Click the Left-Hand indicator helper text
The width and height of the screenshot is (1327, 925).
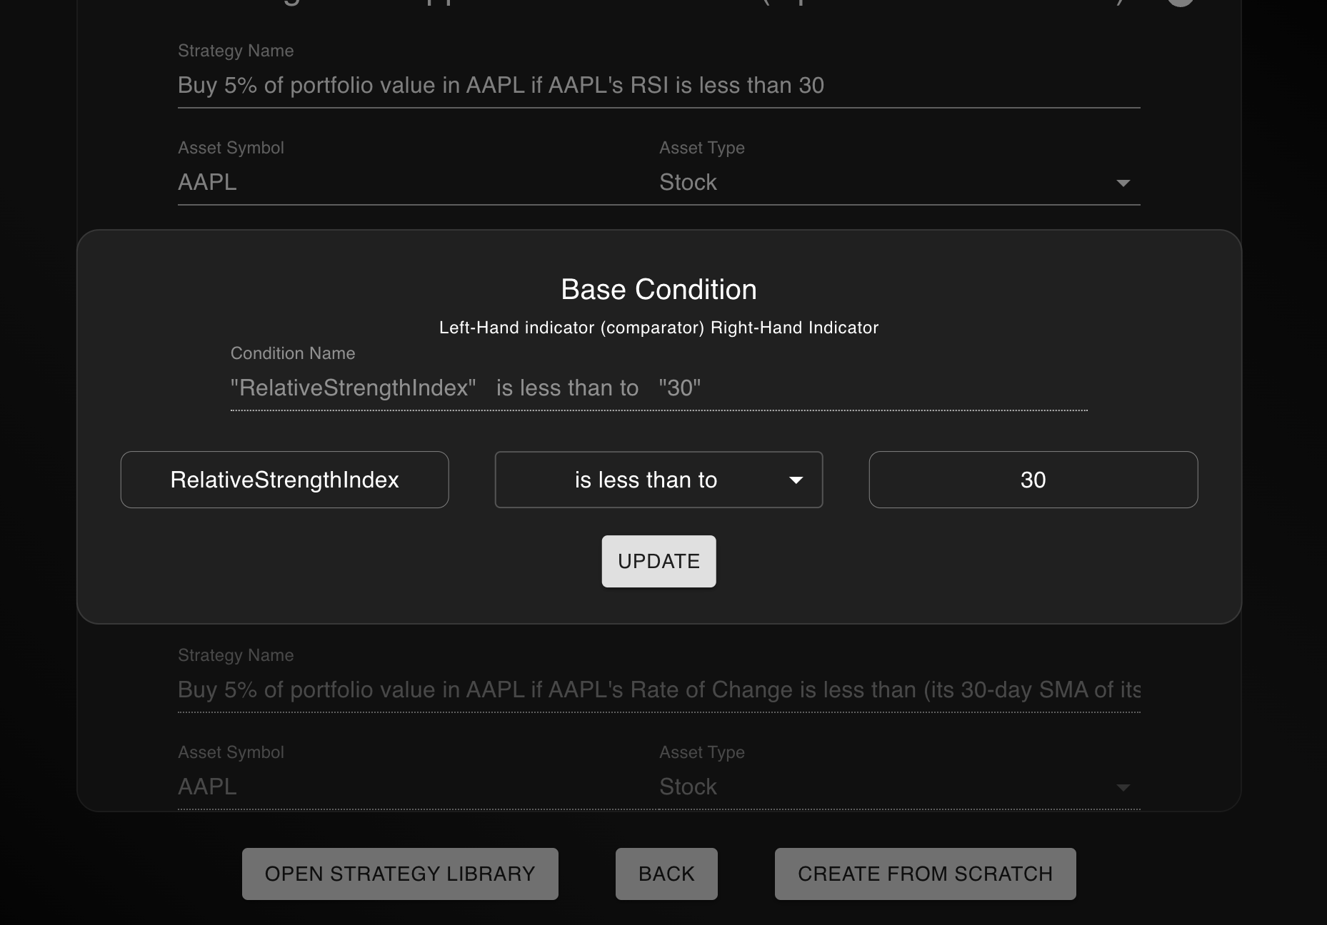click(x=659, y=328)
